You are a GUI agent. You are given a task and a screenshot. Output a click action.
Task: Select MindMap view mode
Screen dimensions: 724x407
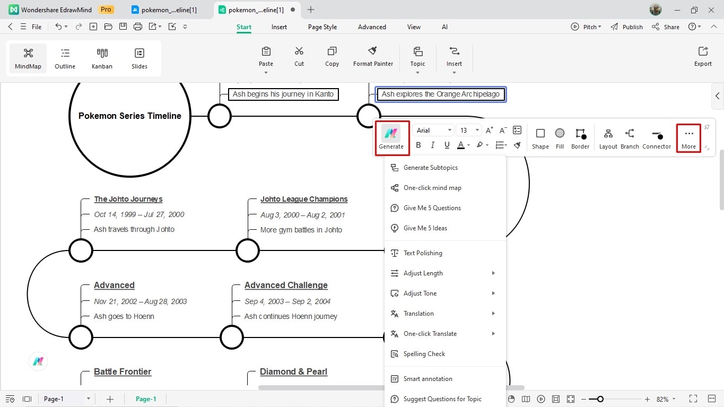point(28,58)
